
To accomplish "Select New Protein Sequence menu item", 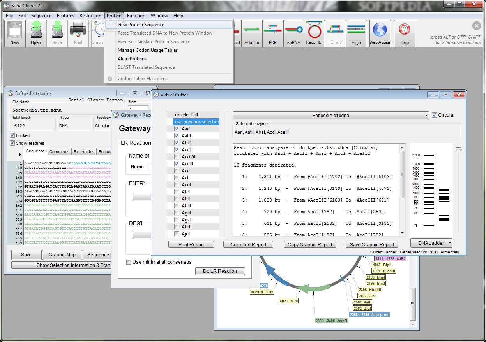I will coord(169,25).
